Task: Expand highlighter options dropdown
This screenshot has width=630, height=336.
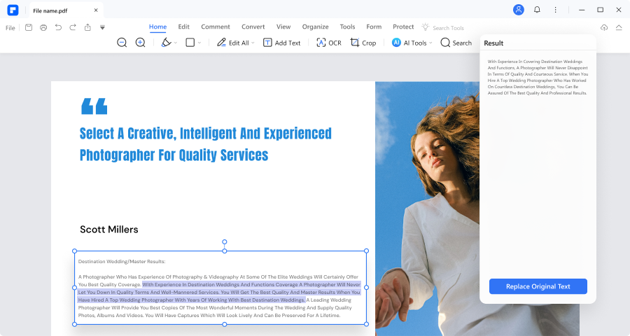Action: pos(176,43)
